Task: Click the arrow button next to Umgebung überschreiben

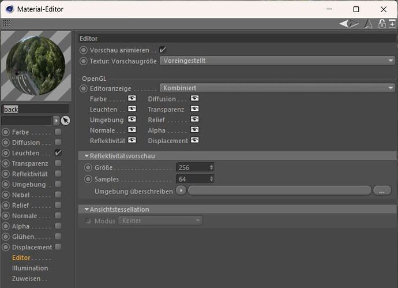Action: pyautogui.click(x=181, y=190)
